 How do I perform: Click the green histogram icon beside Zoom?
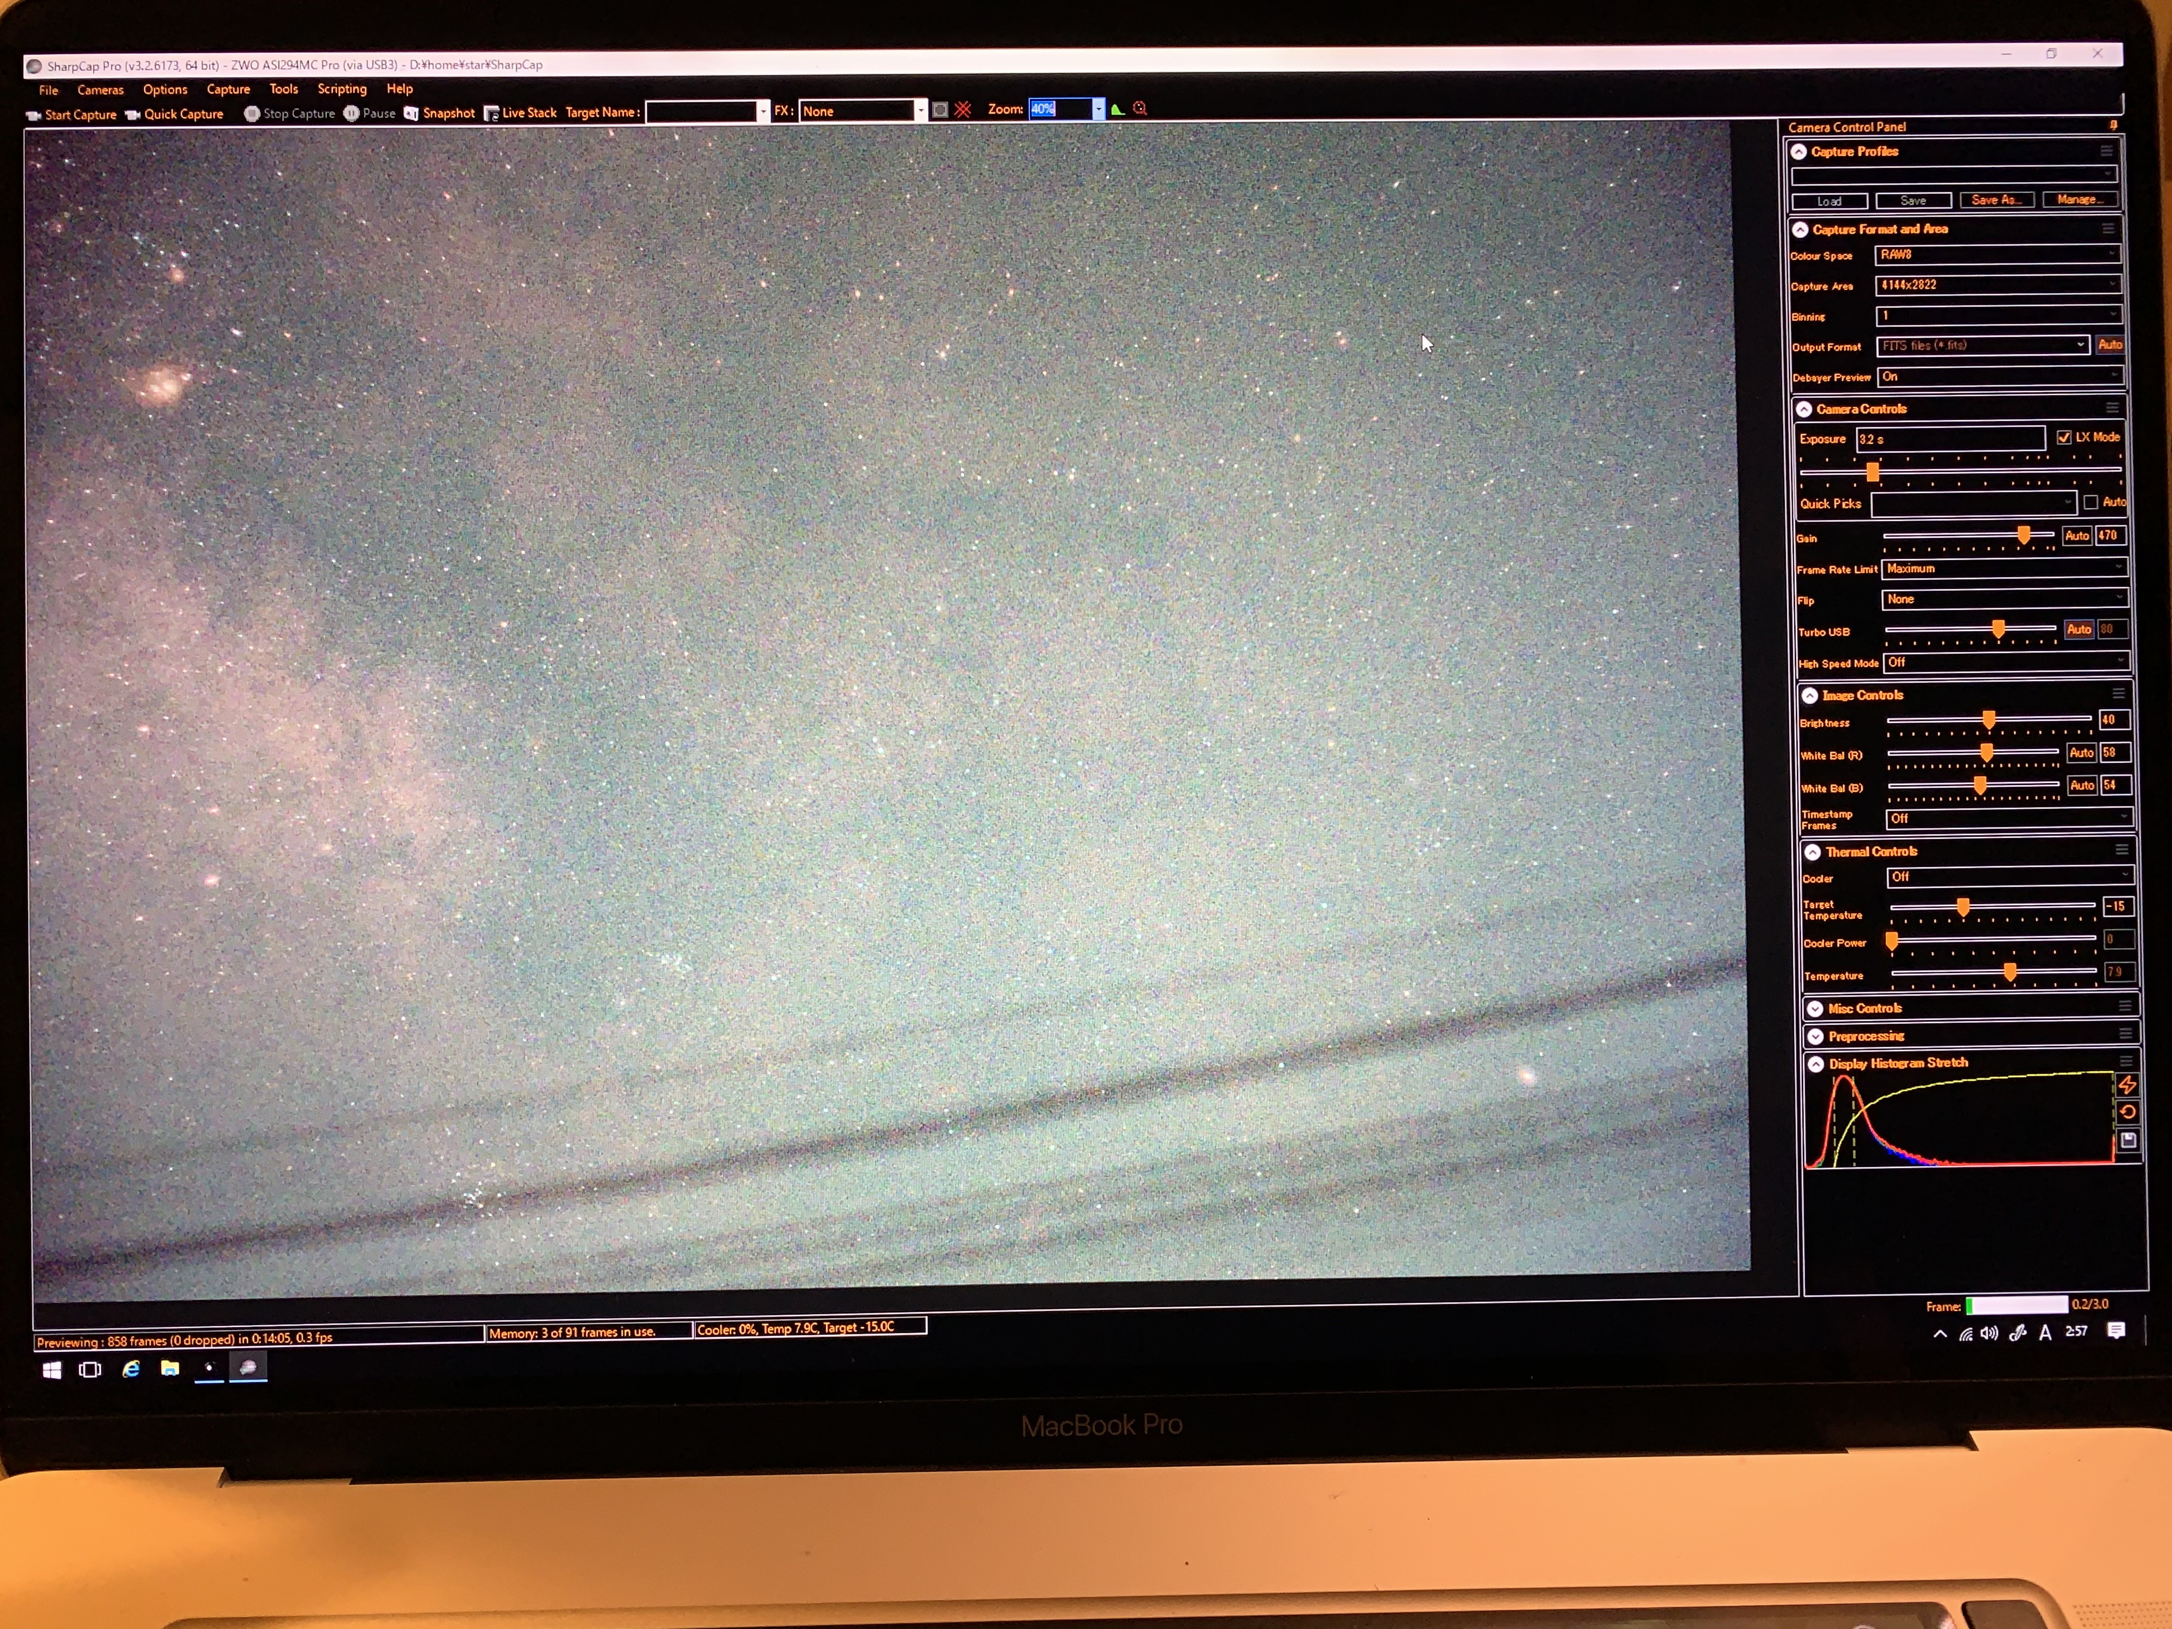tap(1117, 109)
